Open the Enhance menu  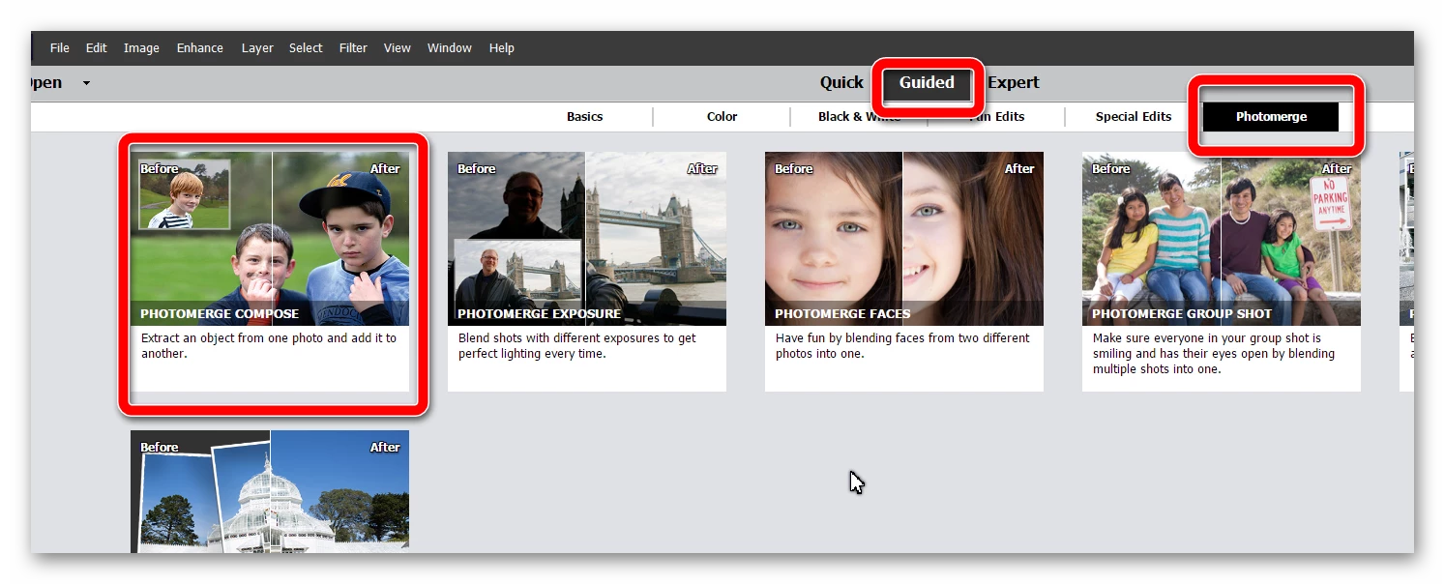[199, 48]
